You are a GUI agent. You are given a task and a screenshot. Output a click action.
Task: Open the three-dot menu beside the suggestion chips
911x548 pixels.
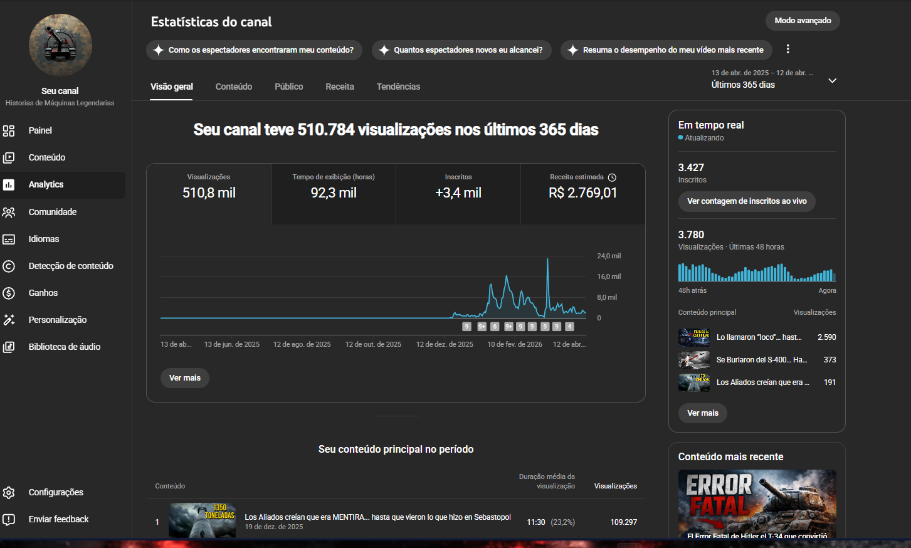788,49
